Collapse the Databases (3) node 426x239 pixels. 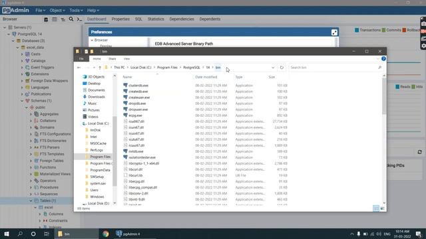click(x=13, y=40)
